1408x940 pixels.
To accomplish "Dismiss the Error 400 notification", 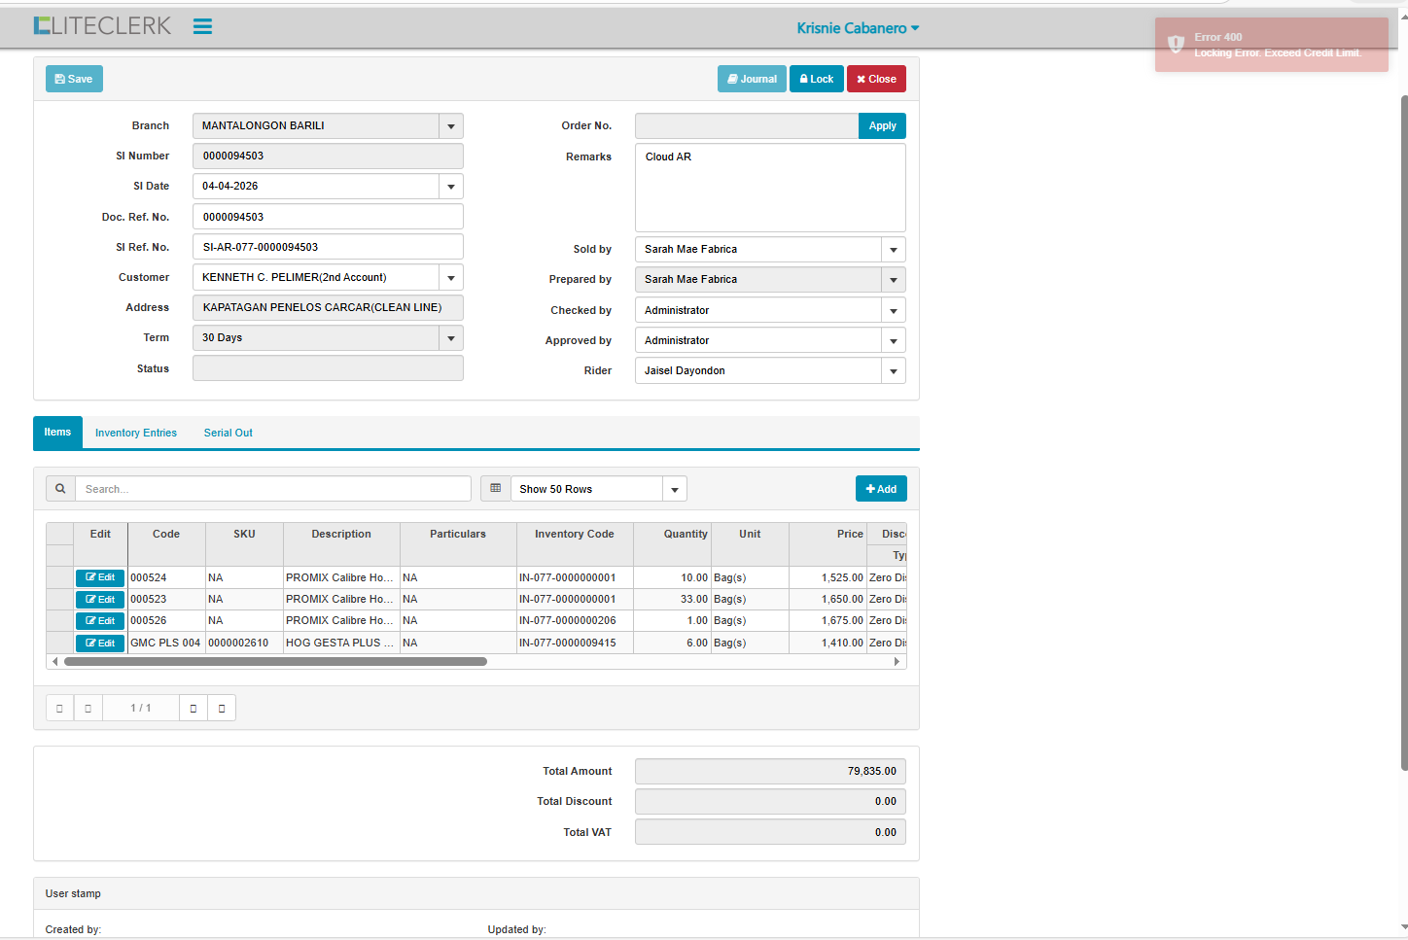I will click(1271, 45).
